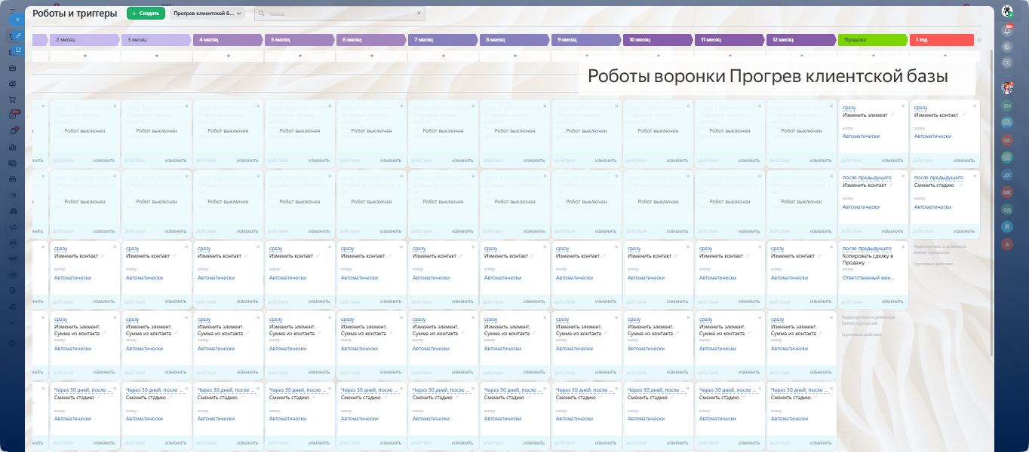1029x452 pixels.
Task: Open chat with ДК avatar in right sidebar
Action: pyautogui.click(x=1007, y=175)
